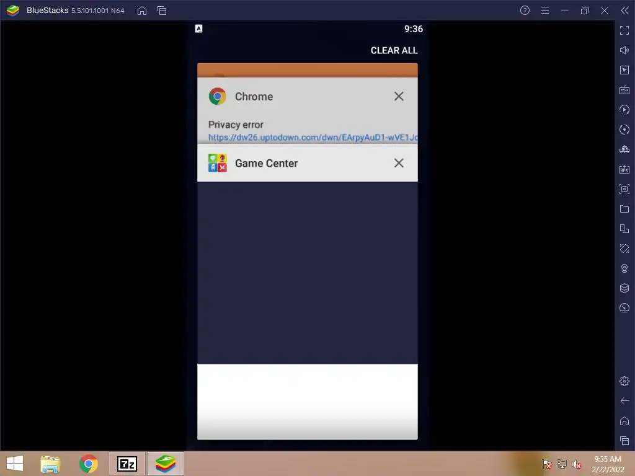This screenshot has width=635, height=476.
Task: Click the recent apps icon at sidebar bottom
Action: click(x=624, y=441)
